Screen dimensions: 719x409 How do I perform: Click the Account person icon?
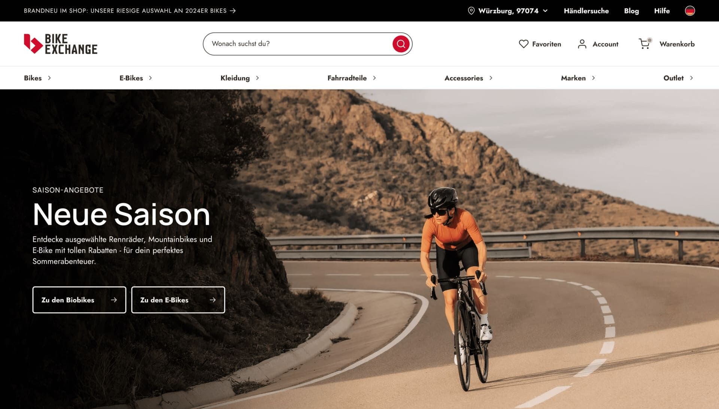point(582,44)
